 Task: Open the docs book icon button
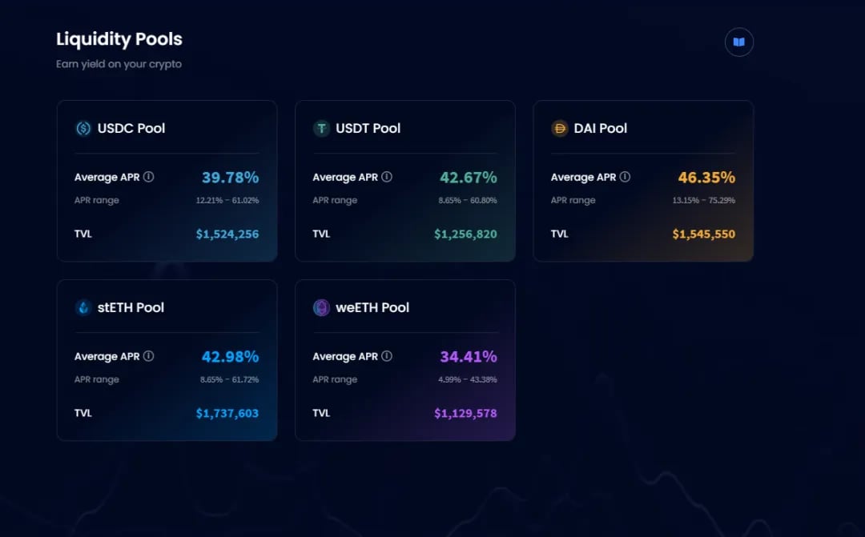(x=738, y=42)
